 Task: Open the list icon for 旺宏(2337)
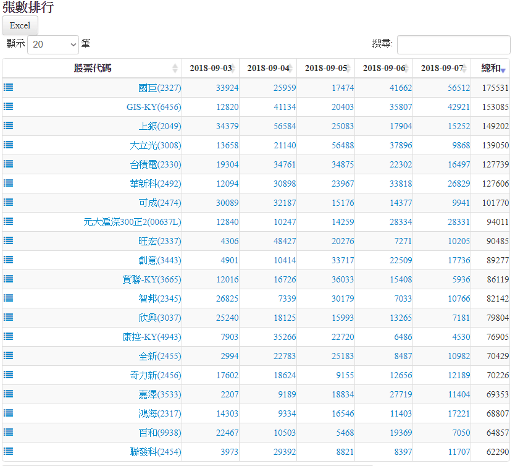point(8,240)
